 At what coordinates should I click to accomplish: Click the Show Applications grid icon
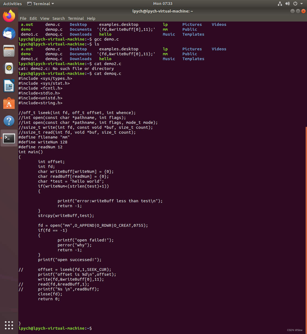(x=9, y=325)
